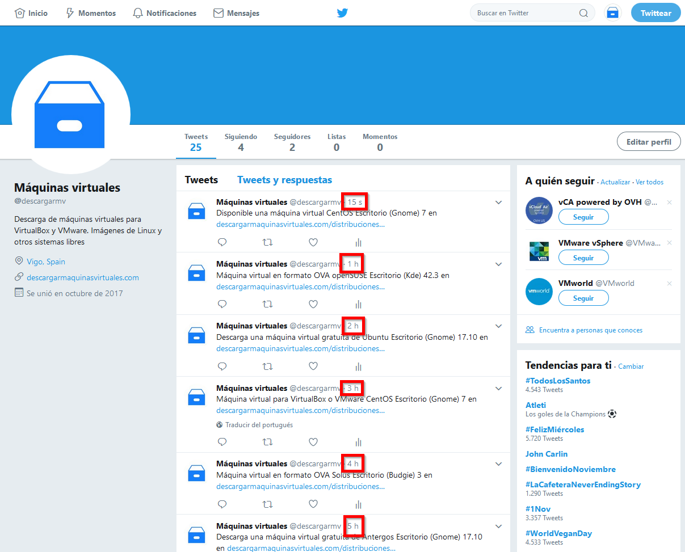Image resolution: width=685 pixels, height=552 pixels.
Task: View analytics of the Solus Budgie tweet
Action: [x=358, y=504]
